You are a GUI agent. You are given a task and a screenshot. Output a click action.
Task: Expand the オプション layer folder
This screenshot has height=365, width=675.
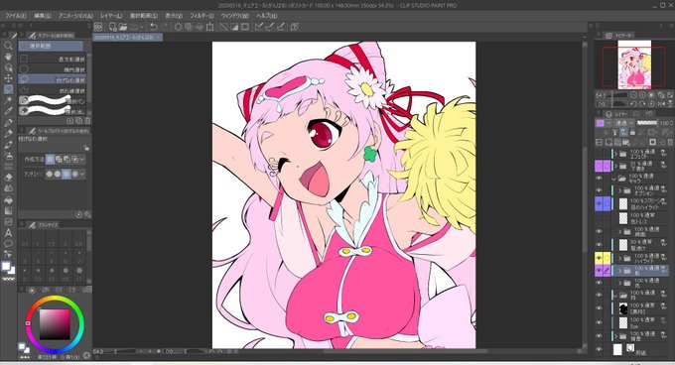pos(620,190)
